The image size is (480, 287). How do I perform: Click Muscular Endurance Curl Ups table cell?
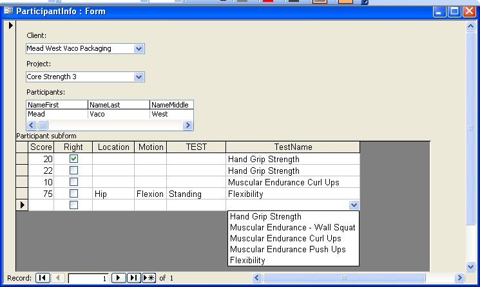click(x=293, y=182)
